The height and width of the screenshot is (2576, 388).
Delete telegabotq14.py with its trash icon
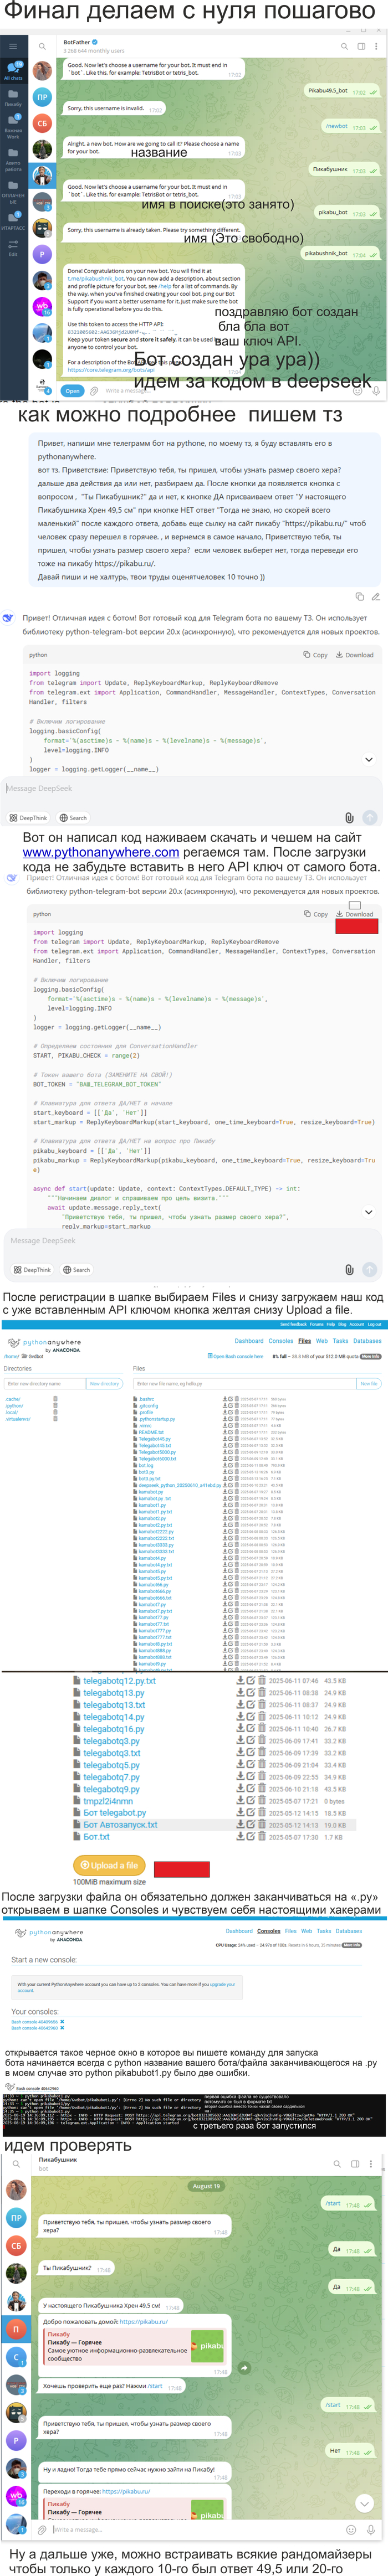261,1717
